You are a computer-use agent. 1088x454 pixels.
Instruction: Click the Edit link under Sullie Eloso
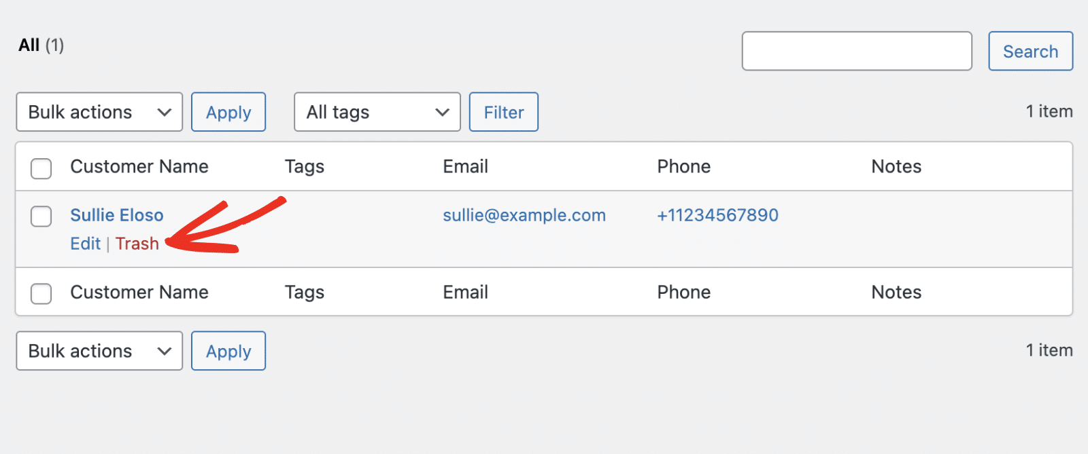click(85, 244)
